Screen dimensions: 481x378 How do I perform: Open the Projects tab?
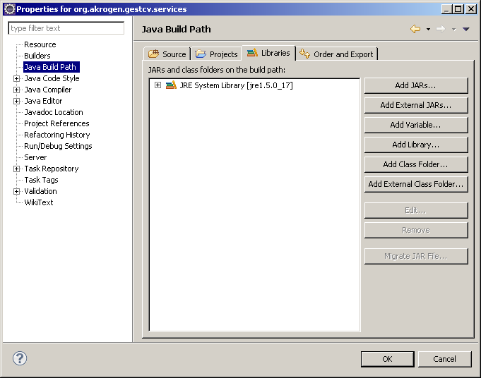pos(217,54)
